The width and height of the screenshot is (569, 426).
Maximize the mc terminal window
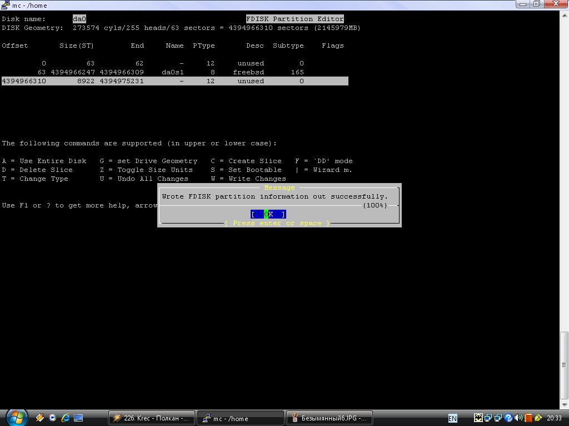pyautogui.click(x=537, y=4)
